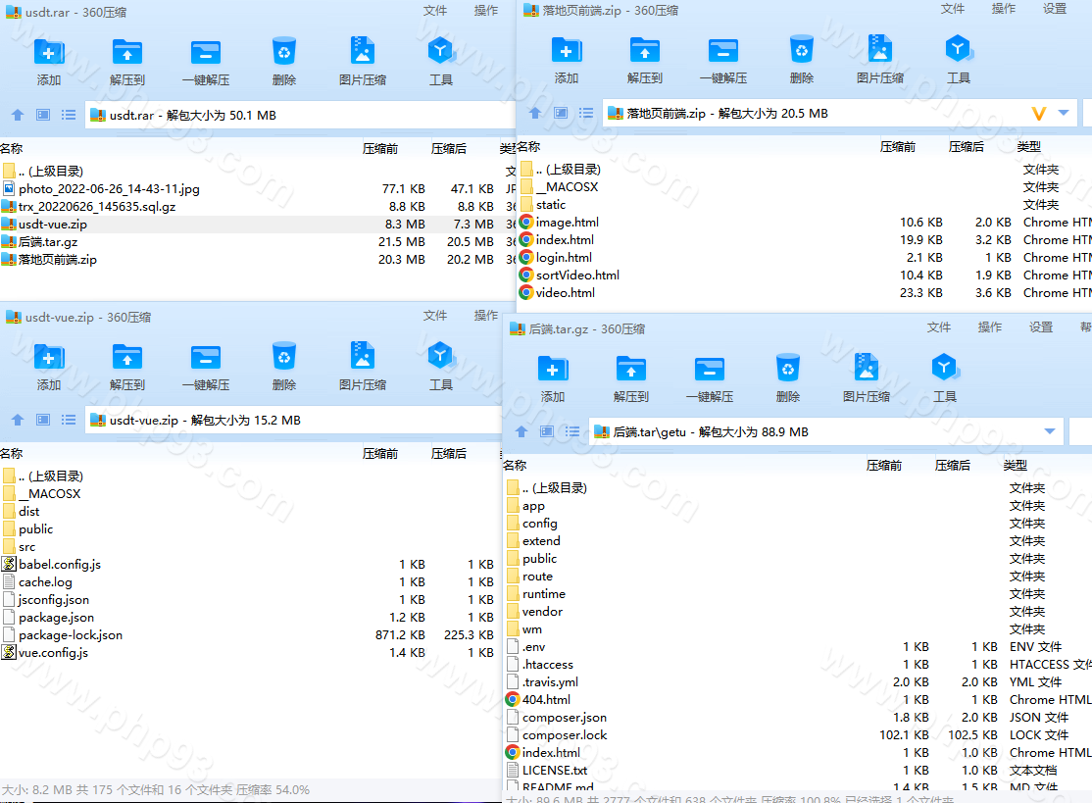Viewport: 1092px width, 803px height.
Task: Click 图片压缩 icon in usdt.rar window
Action: 362,51
